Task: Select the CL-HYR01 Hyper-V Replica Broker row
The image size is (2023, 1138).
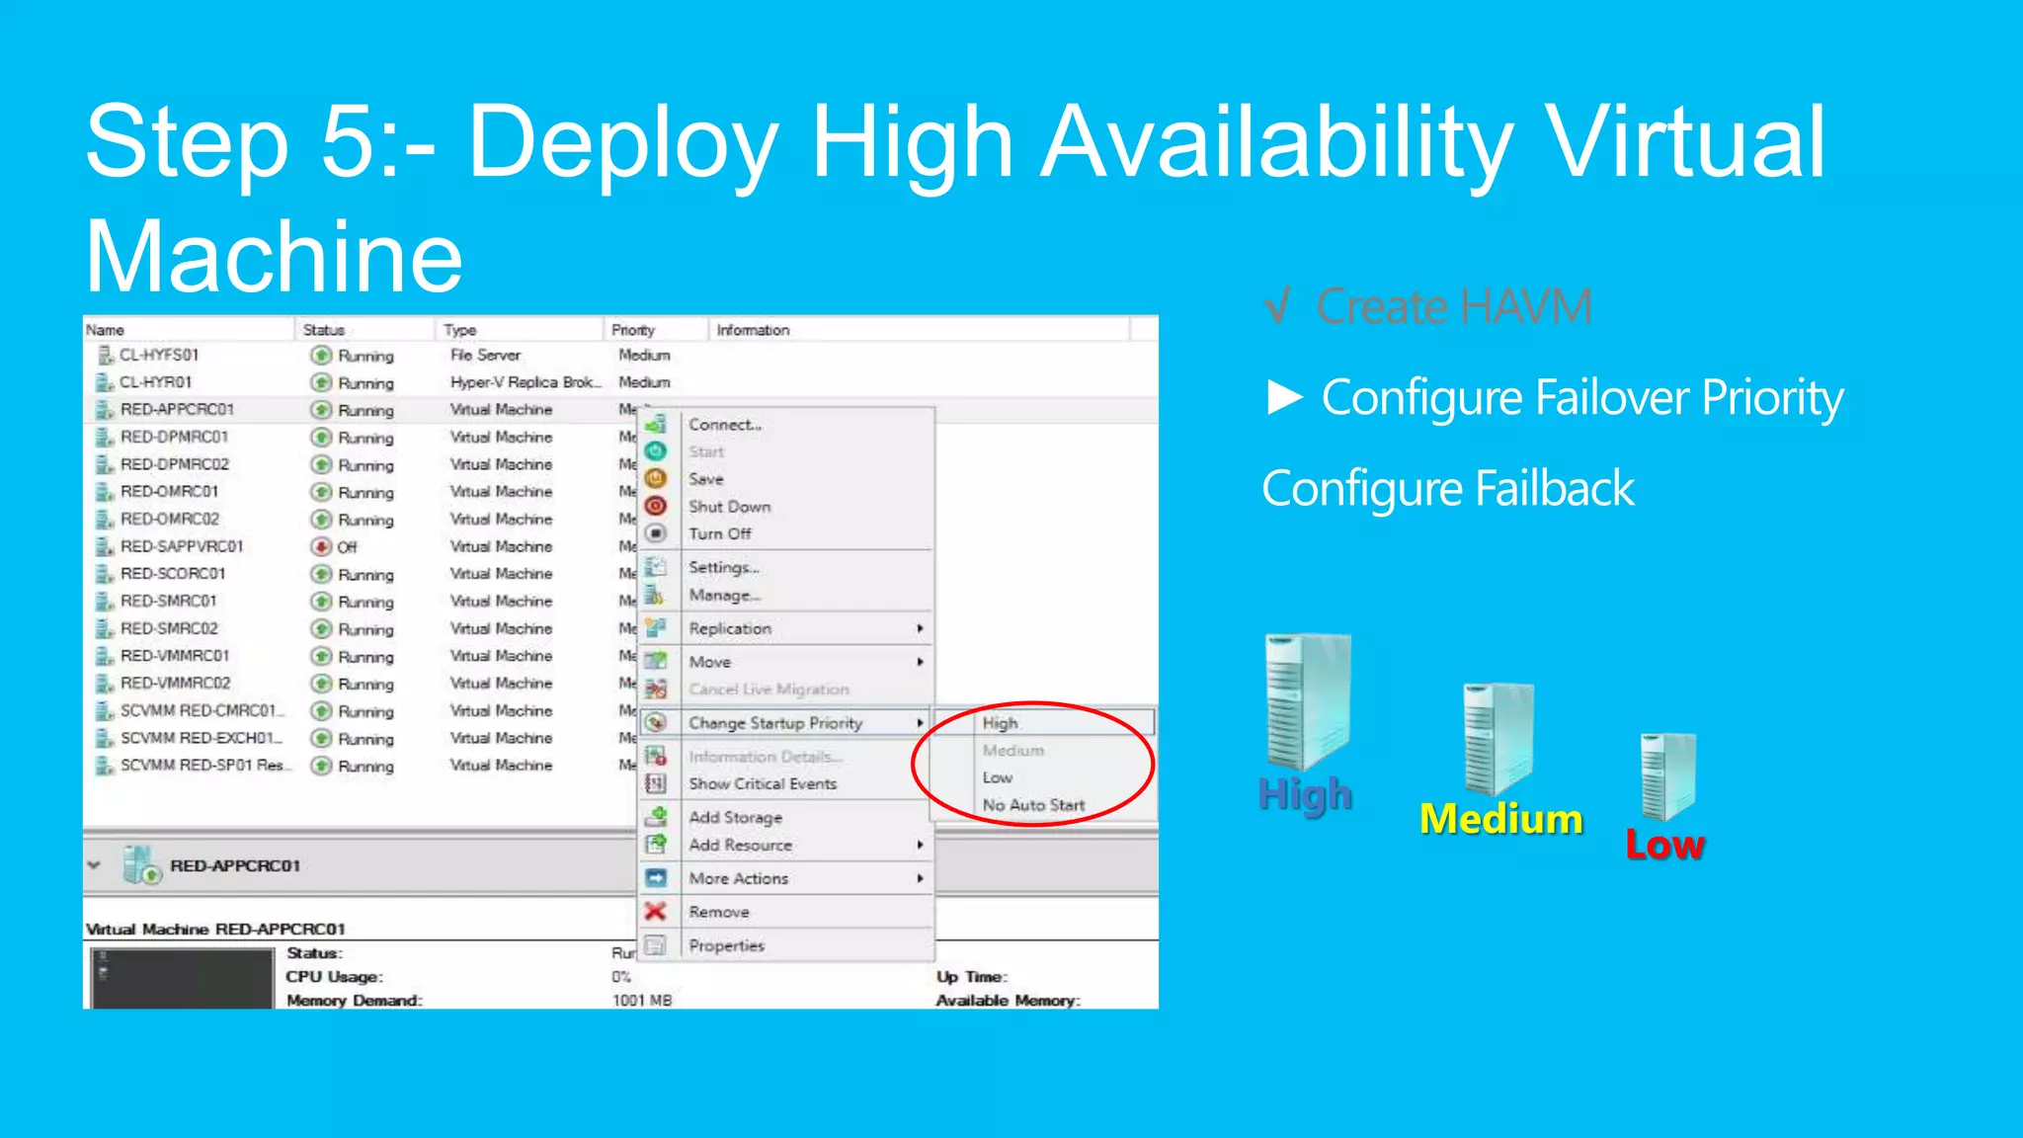Action: pos(620,381)
